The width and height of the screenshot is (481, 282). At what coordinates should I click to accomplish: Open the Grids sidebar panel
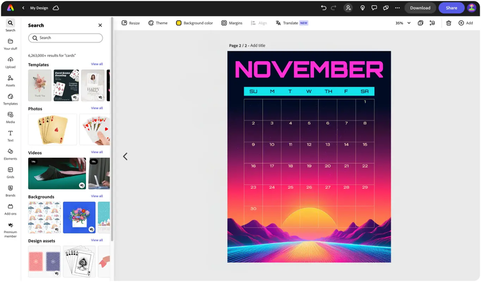pos(10,172)
